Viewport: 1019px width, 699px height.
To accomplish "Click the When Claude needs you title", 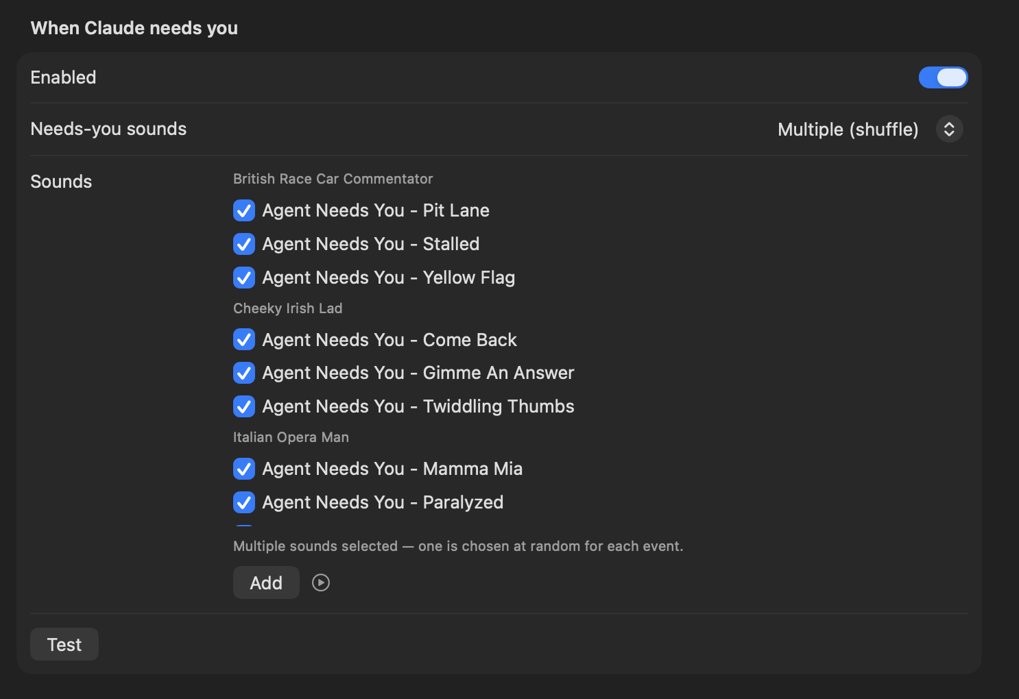I will coord(134,28).
